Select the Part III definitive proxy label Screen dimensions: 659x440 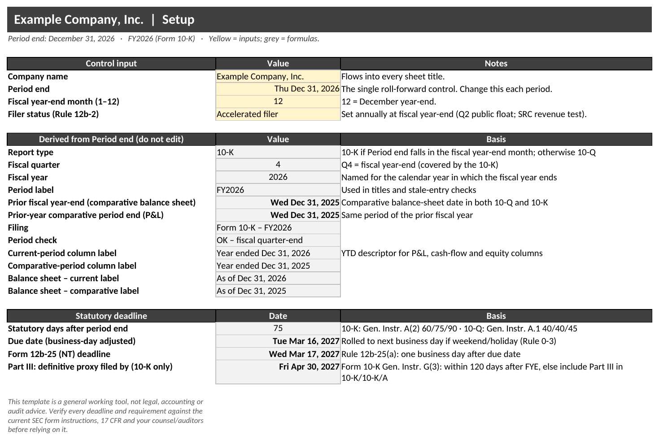(x=90, y=366)
